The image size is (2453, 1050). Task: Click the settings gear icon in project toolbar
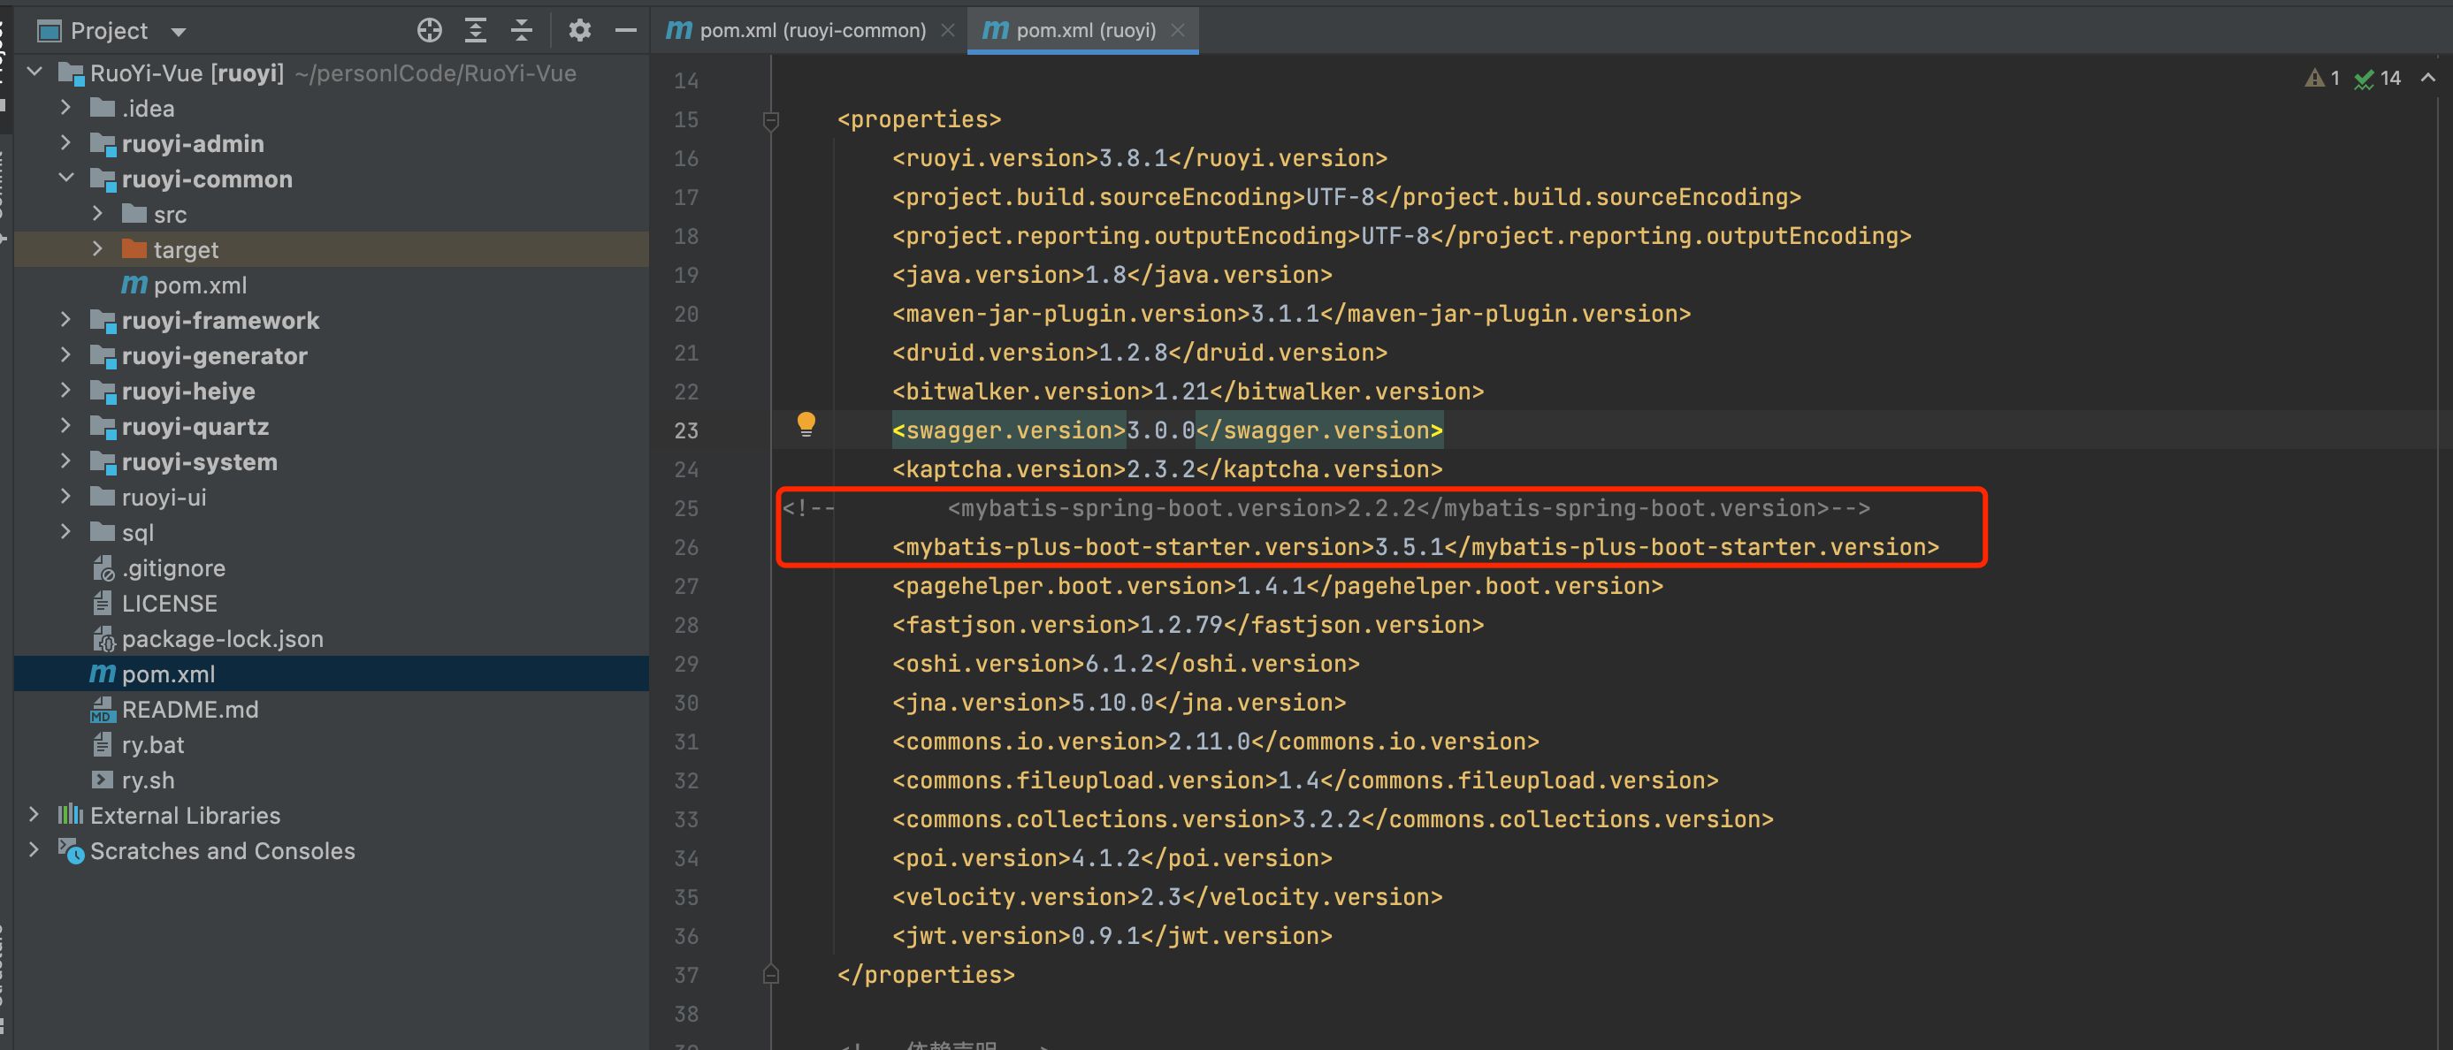(x=579, y=28)
